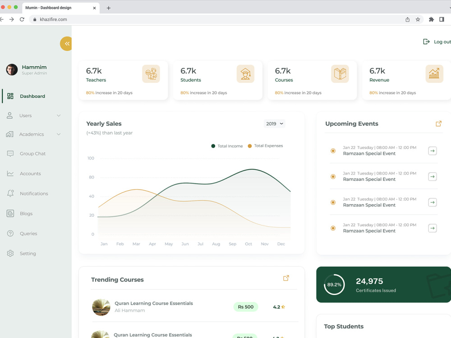
Task: Open Accounts in the sidebar
Action: [x=30, y=174]
